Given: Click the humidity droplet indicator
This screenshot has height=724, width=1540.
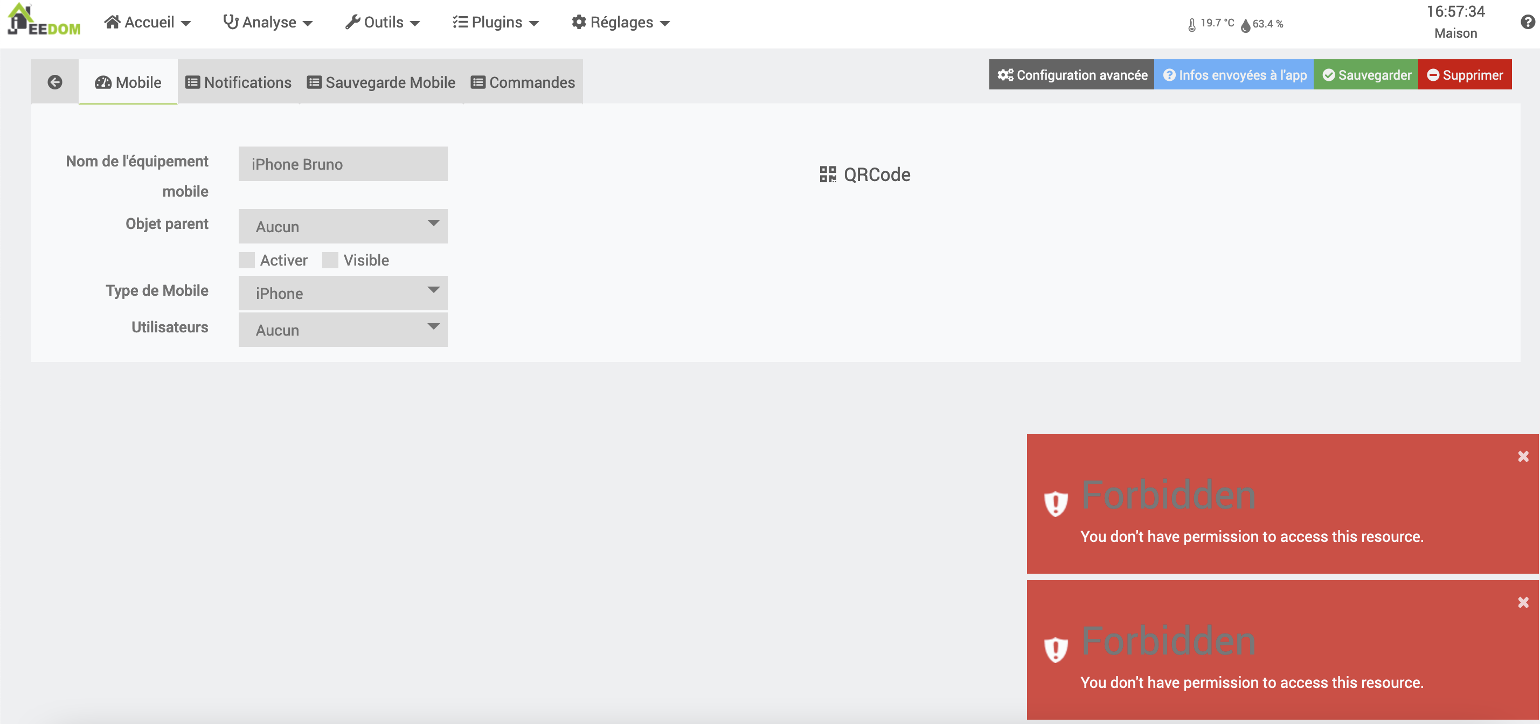Looking at the screenshot, I should pyautogui.click(x=1245, y=25).
